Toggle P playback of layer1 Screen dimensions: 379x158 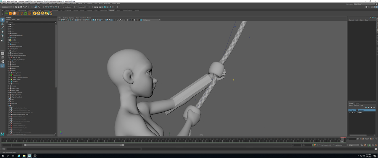(353, 113)
